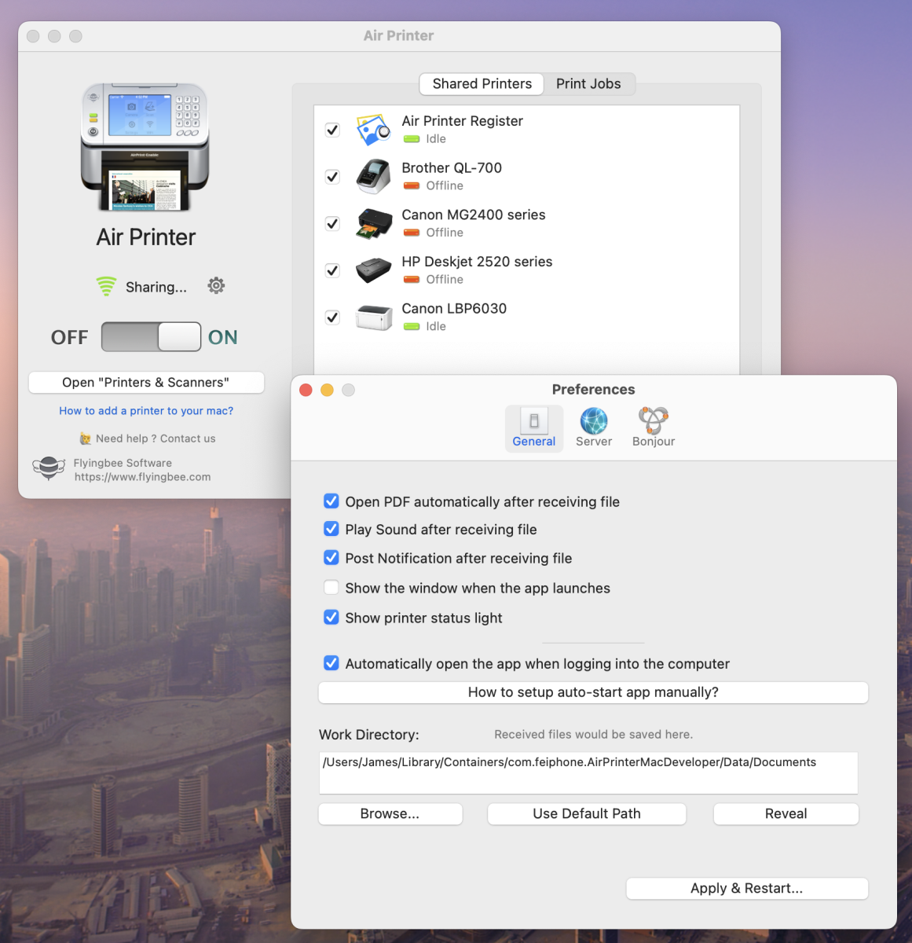Toggle the OFF/ON sharing switch
The width and height of the screenshot is (912, 943).
click(x=152, y=337)
